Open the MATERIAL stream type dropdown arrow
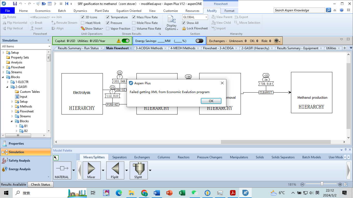Screen dimensions: 353x198 click(x=74, y=170)
